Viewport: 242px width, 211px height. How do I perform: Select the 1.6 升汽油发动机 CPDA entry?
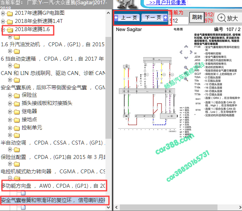click(x=53, y=44)
